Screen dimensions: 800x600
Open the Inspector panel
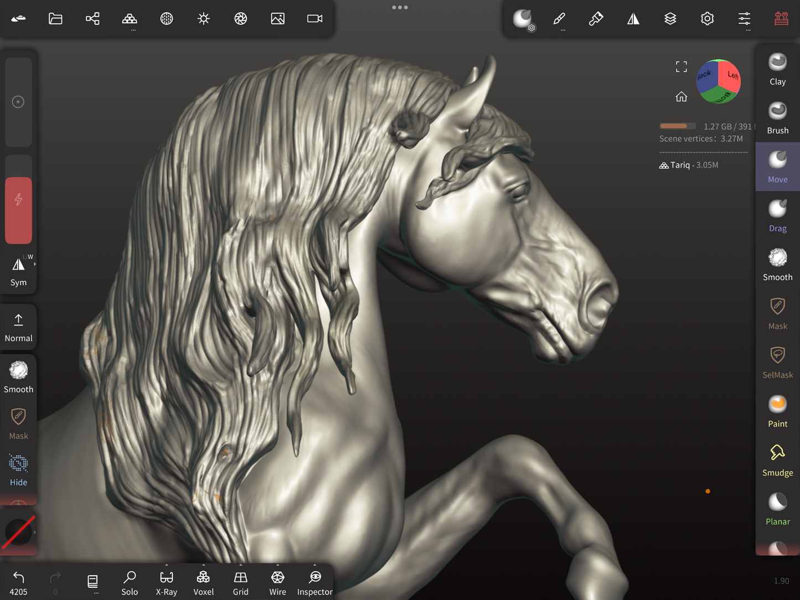[x=314, y=583]
